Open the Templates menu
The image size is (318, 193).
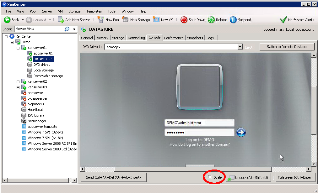[94, 11]
